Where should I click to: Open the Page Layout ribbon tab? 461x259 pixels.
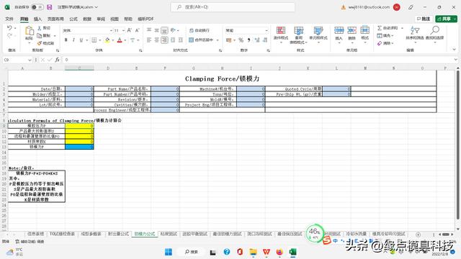pyautogui.click(x=55, y=19)
